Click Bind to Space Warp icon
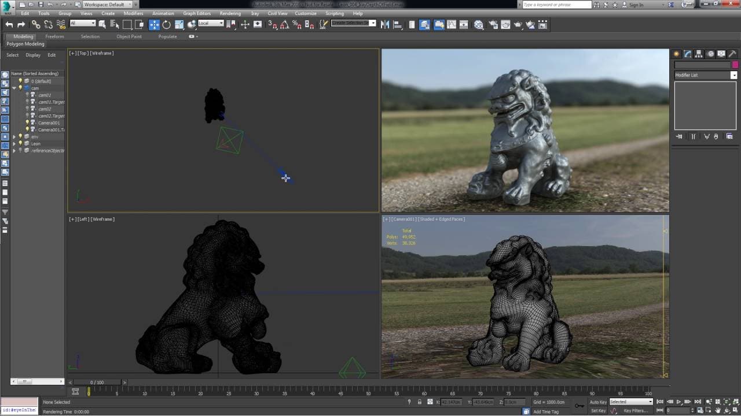The height and width of the screenshot is (416, 741). (61, 24)
